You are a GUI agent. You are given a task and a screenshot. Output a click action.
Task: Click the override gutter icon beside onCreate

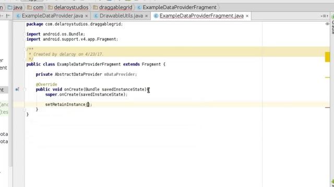17,89
